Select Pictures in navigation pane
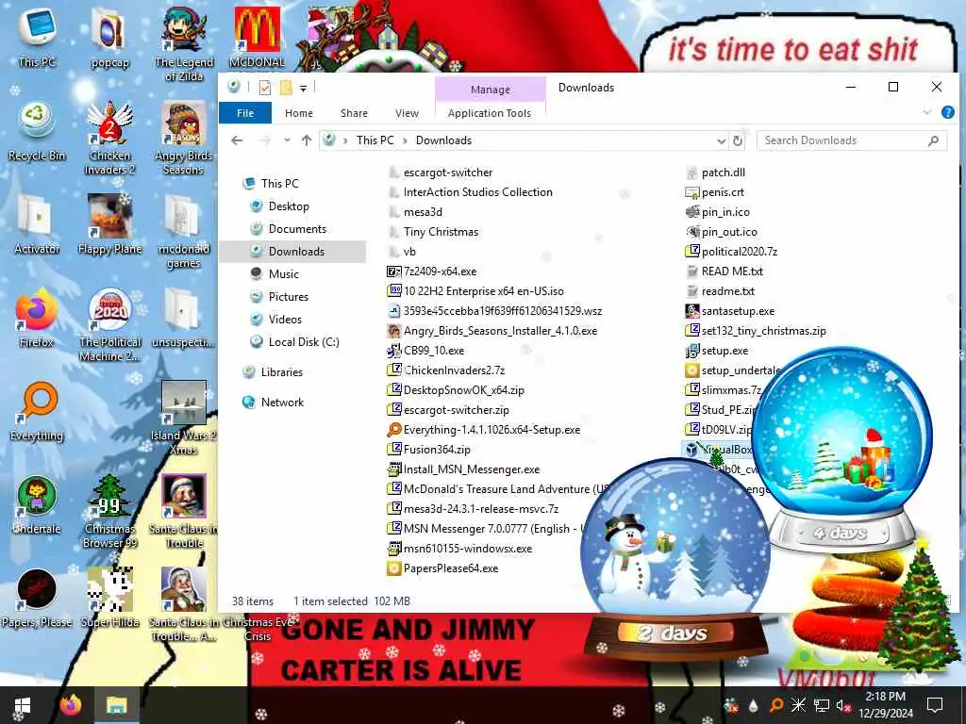This screenshot has height=724, width=966. click(289, 297)
